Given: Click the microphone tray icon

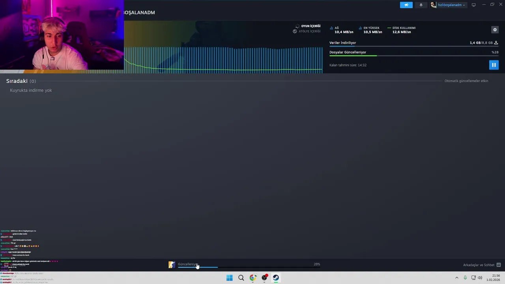Looking at the screenshot, I should (x=465, y=278).
